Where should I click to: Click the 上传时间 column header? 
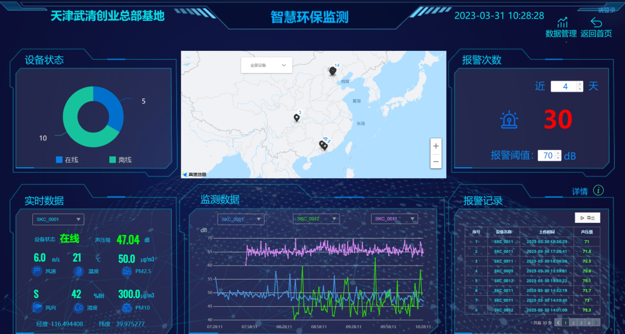[547, 232]
